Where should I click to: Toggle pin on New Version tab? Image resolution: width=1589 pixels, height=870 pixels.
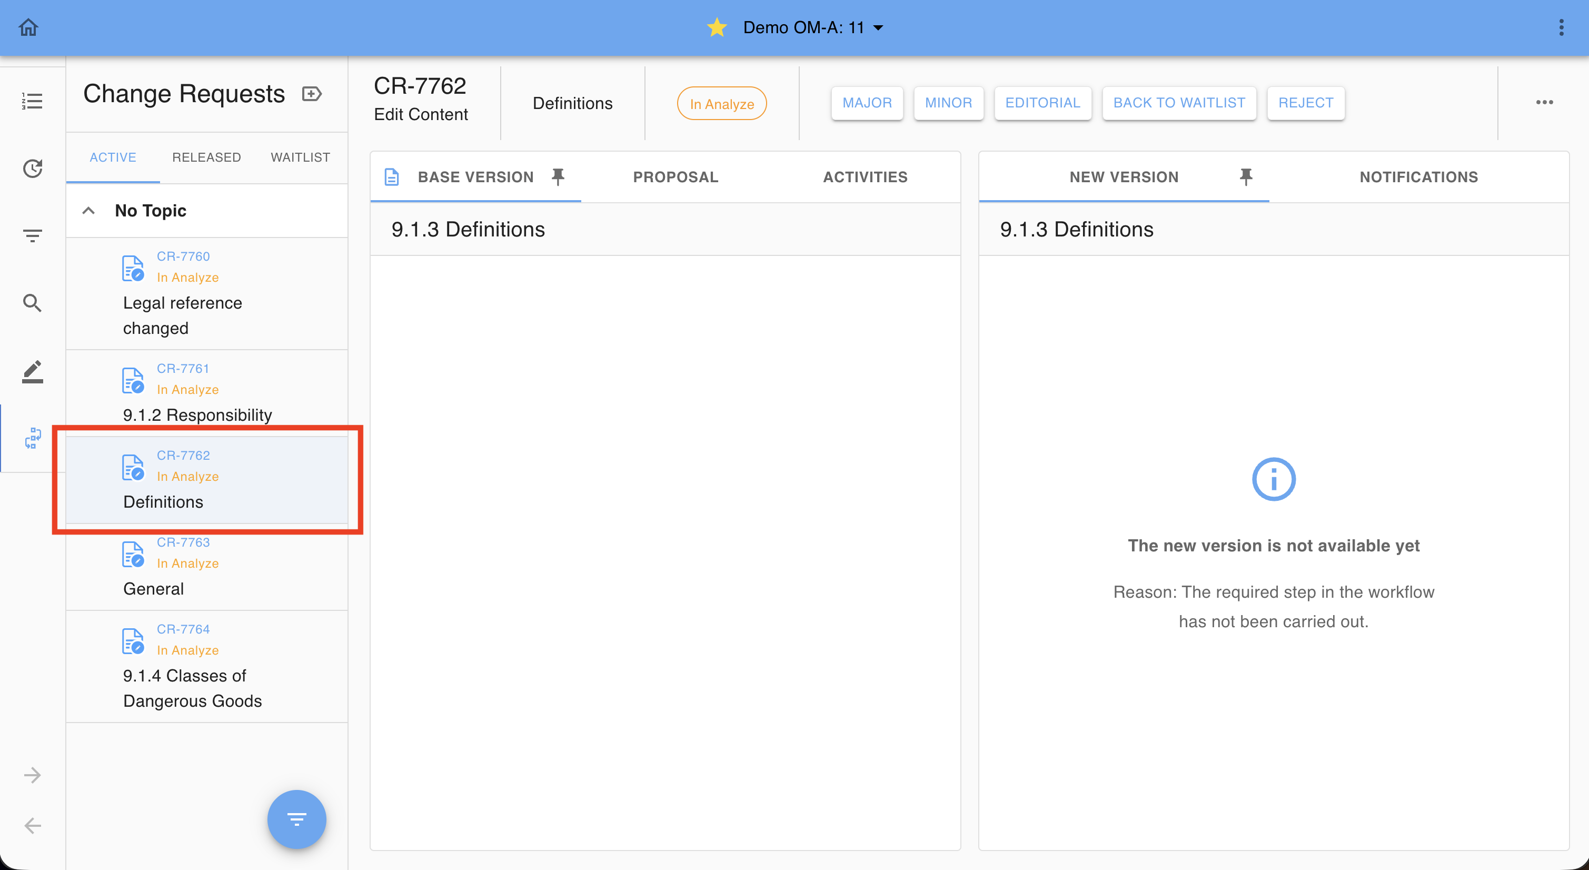point(1245,177)
